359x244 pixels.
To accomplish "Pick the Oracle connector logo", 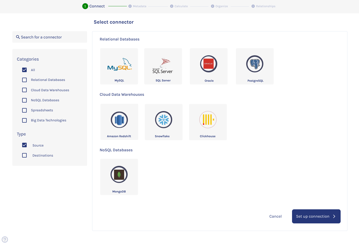I will click(208, 64).
